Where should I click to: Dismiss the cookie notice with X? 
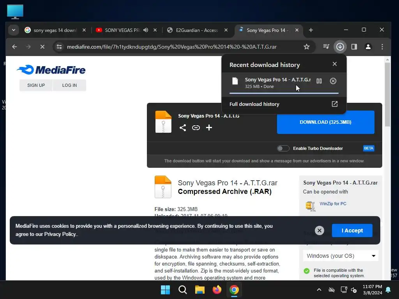tap(320, 230)
